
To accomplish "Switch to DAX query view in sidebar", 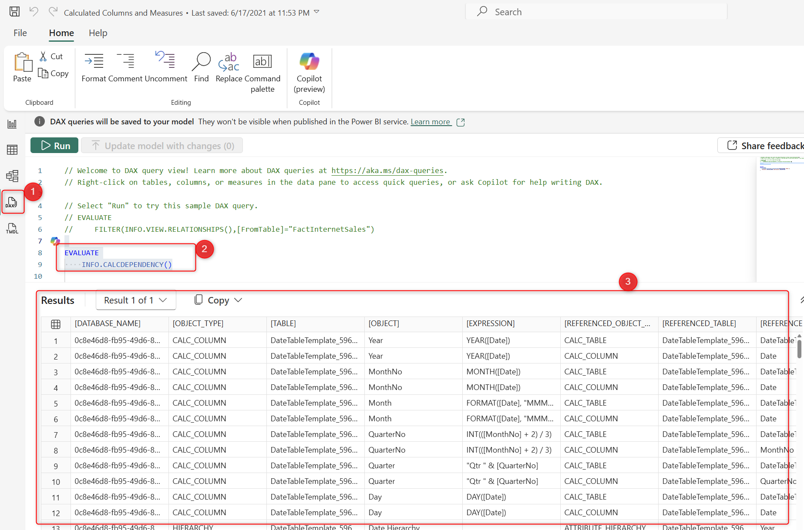I will (x=12, y=202).
